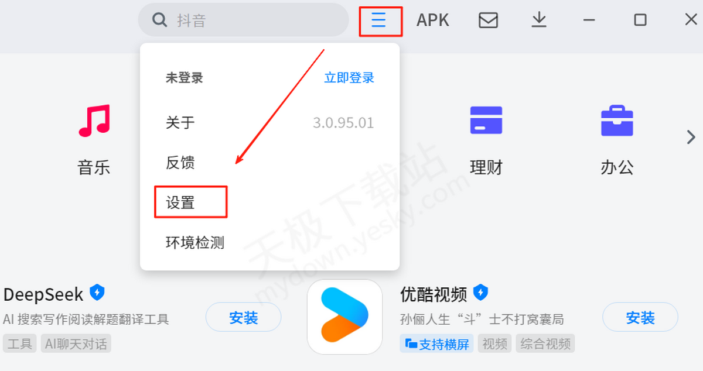Open the DeepSeek app title
This screenshot has width=703, height=371.
click(x=43, y=294)
